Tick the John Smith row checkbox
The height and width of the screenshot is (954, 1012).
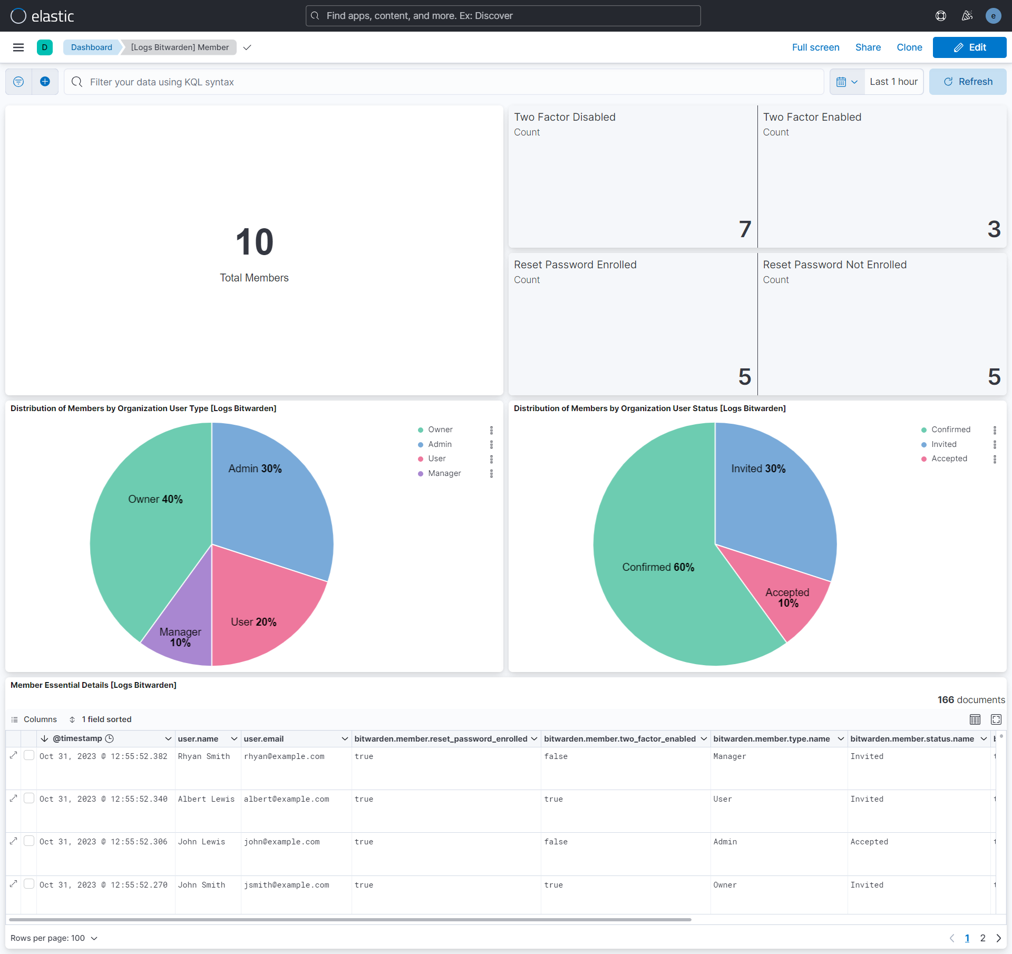tap(29, 884)
